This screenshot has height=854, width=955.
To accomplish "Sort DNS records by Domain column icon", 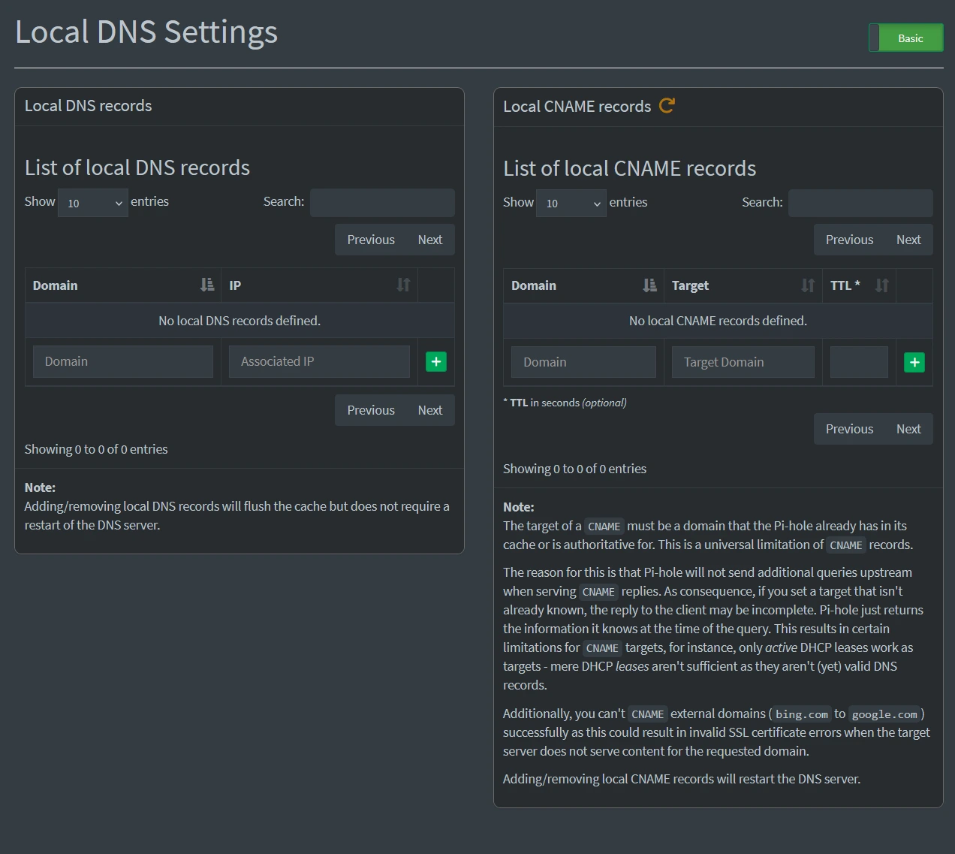I will coord(207,285).
